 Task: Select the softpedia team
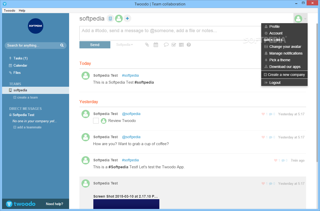[x=36, y=90]
